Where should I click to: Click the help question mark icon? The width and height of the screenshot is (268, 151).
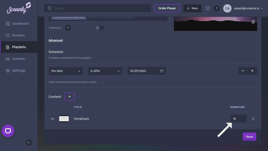pos(217,8)
